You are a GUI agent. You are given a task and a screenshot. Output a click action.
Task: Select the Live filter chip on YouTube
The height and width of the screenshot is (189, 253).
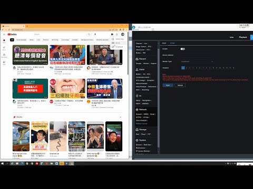tap(38, 40)
